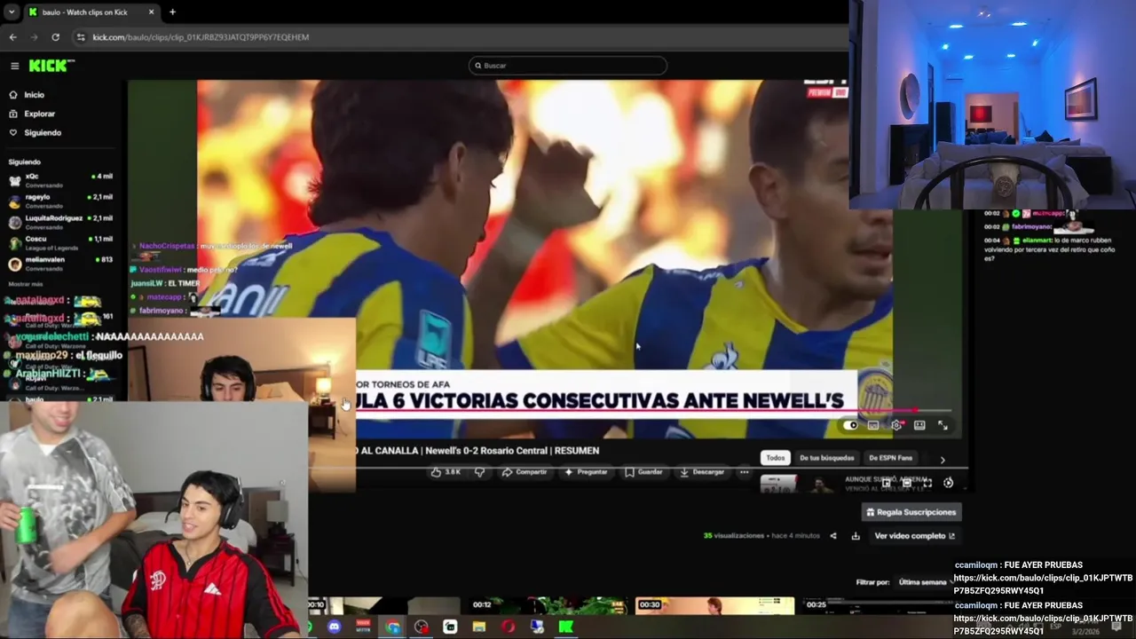Toggle the autoplay switch in video player
This screenshot has width=1136, height=639.
coord(851,426)
